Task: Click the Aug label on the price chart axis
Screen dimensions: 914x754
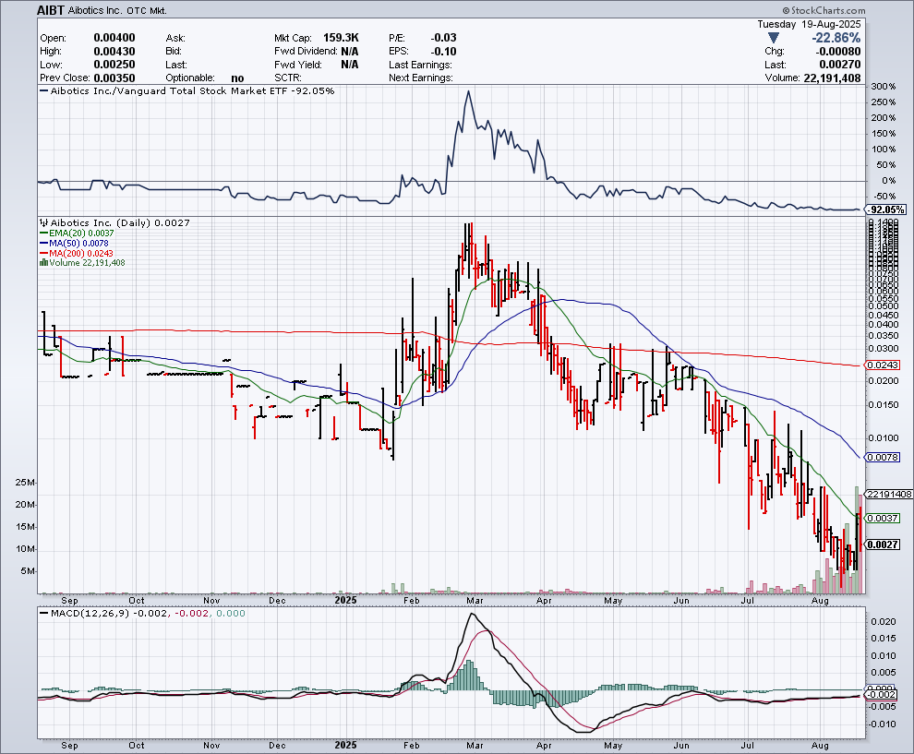Action: (x=820, y=600)
